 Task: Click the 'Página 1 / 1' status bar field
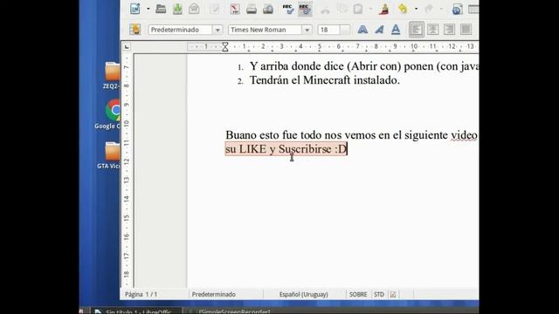click(x=141, y=295)
